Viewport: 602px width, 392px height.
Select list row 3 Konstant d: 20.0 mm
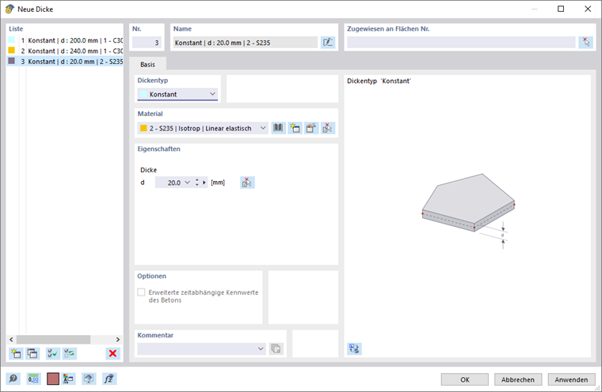[65, 62]
